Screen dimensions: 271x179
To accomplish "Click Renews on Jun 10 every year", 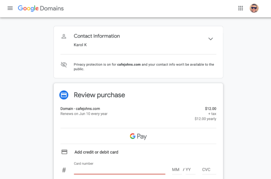I will point(84,114).
